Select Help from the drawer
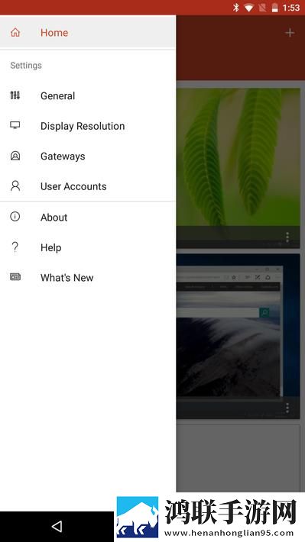This screenshot has height=542, width=305. tap(88, 247)
